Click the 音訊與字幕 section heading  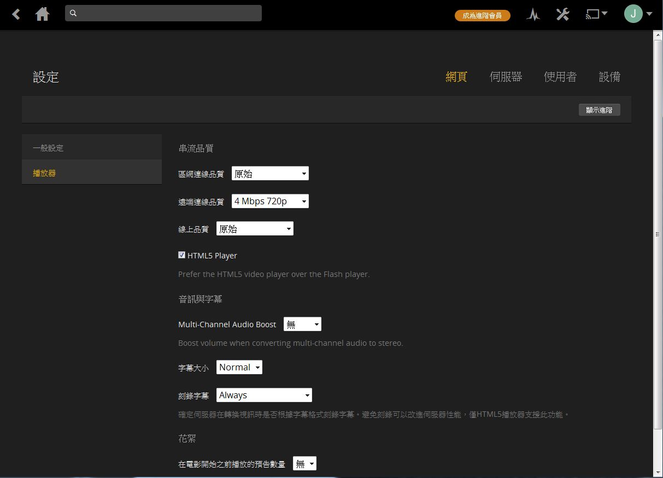tap(200, 299)
